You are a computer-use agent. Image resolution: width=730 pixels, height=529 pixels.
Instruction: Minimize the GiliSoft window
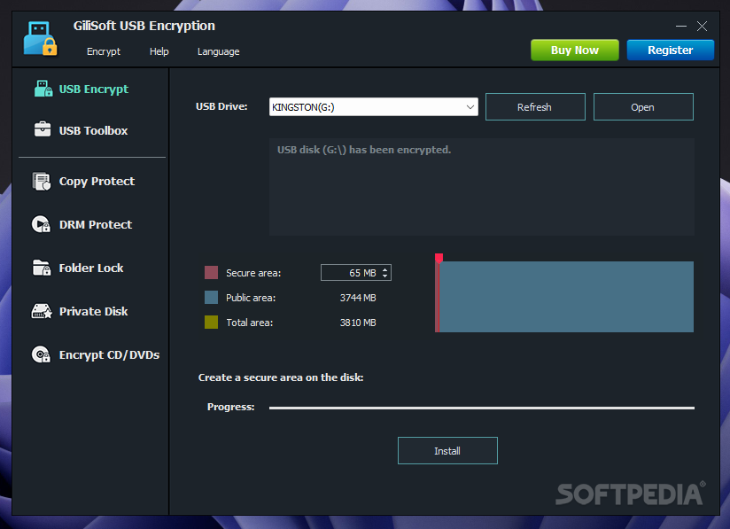point(681,26)
